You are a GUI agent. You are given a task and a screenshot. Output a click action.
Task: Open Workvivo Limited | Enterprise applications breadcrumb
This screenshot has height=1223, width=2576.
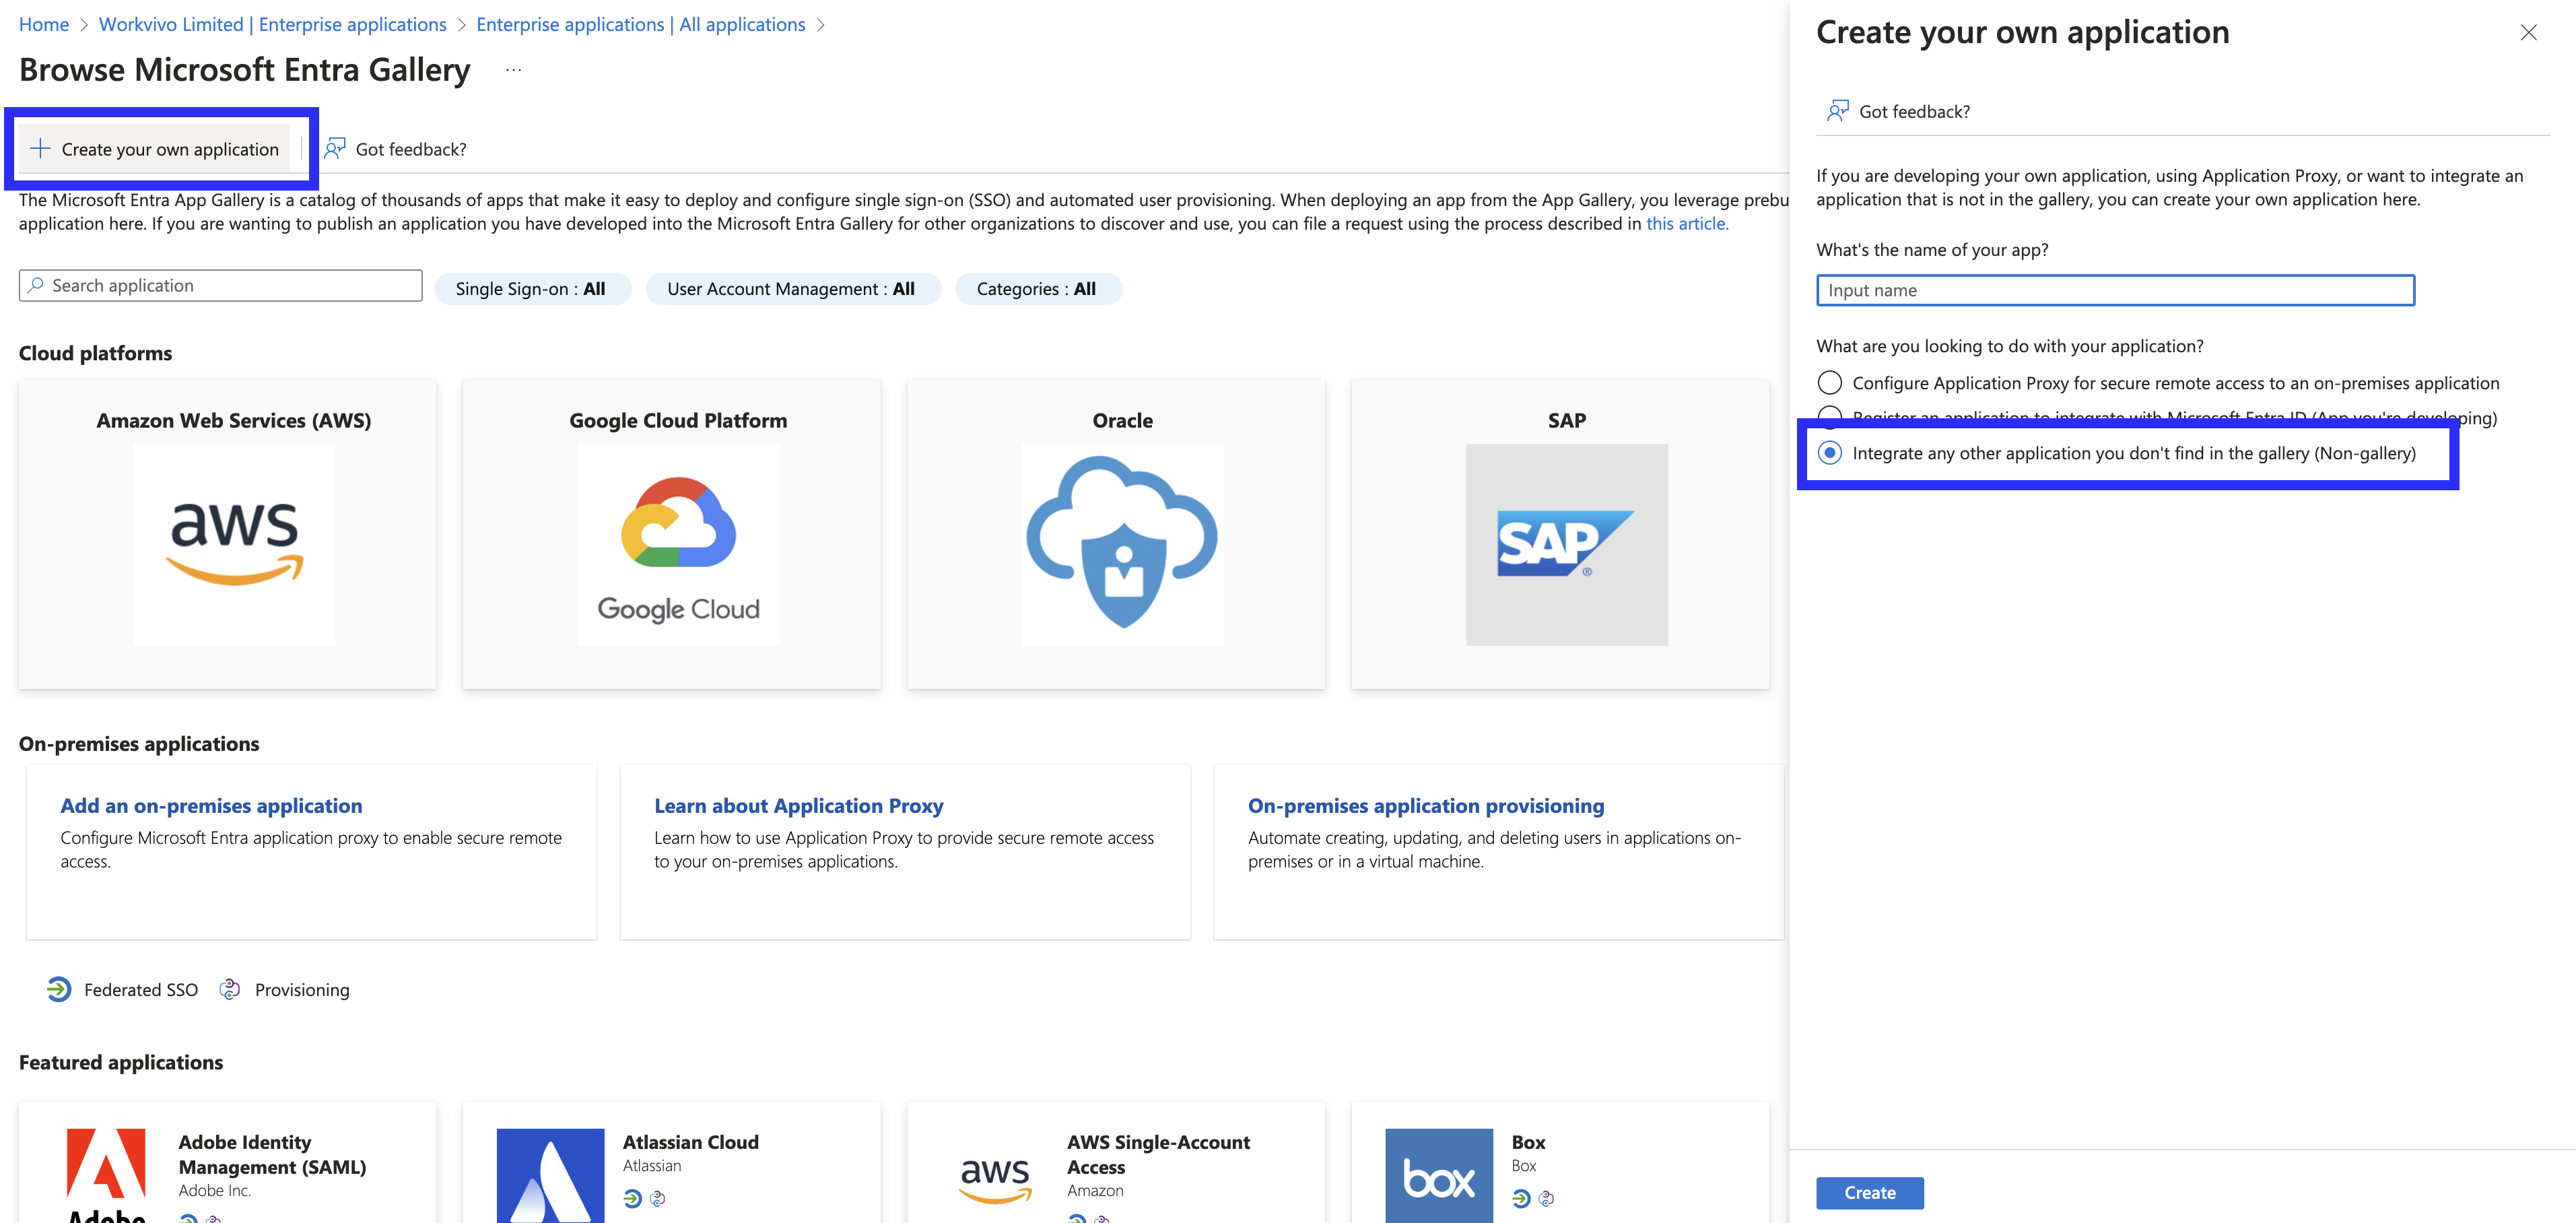point(273,24)
